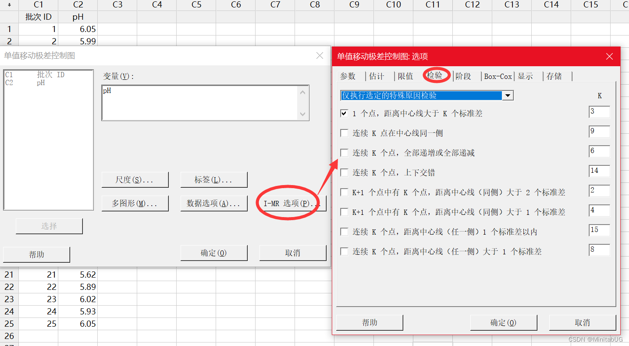Open the 仅执行选定的特殊原因检验 dropdown

(x=508, y=96)
